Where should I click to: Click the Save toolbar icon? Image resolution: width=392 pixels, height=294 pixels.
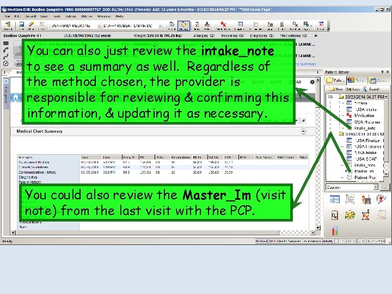21,26
